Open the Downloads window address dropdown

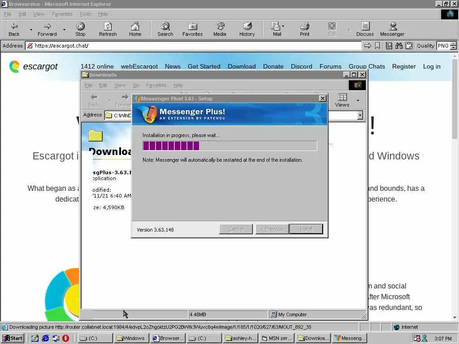pos(360,115)
